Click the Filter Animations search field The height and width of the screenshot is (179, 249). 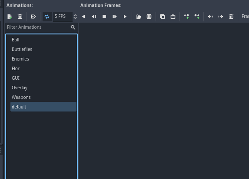[x=41, y=27]
